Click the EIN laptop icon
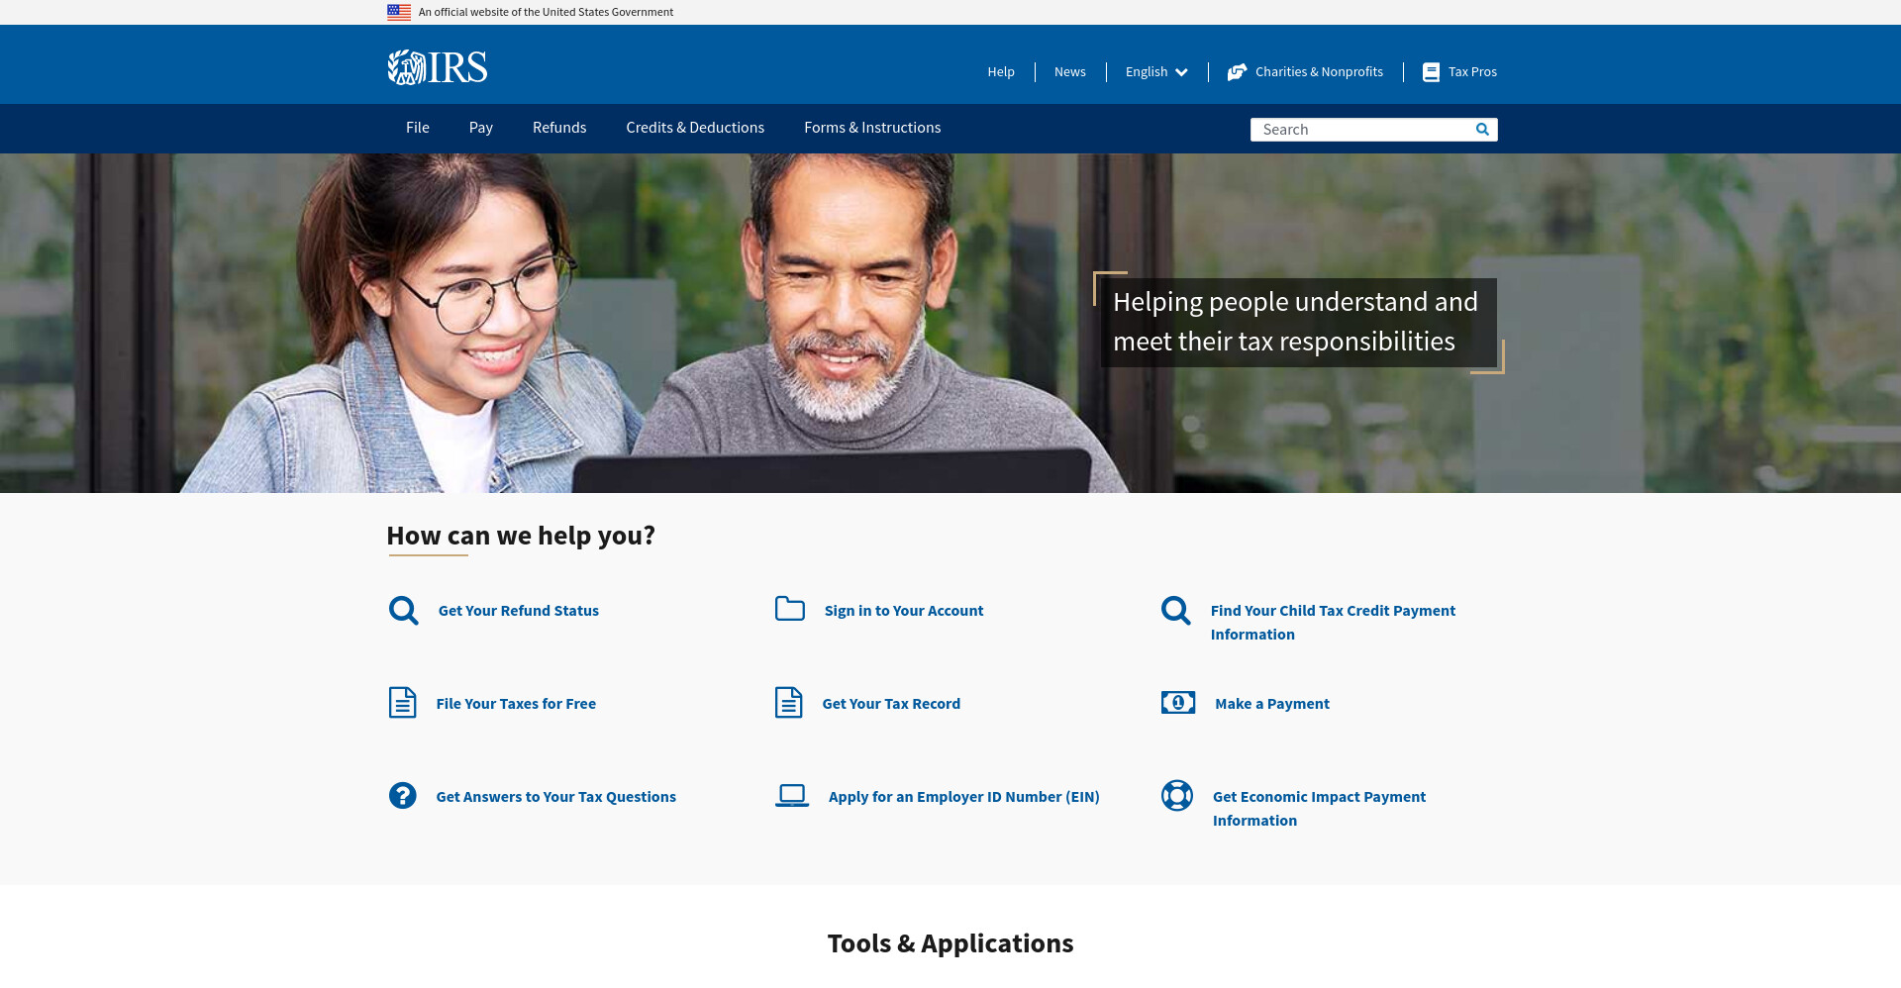The height and width of the screenshot is (988, 1901). tap(792, 795)
